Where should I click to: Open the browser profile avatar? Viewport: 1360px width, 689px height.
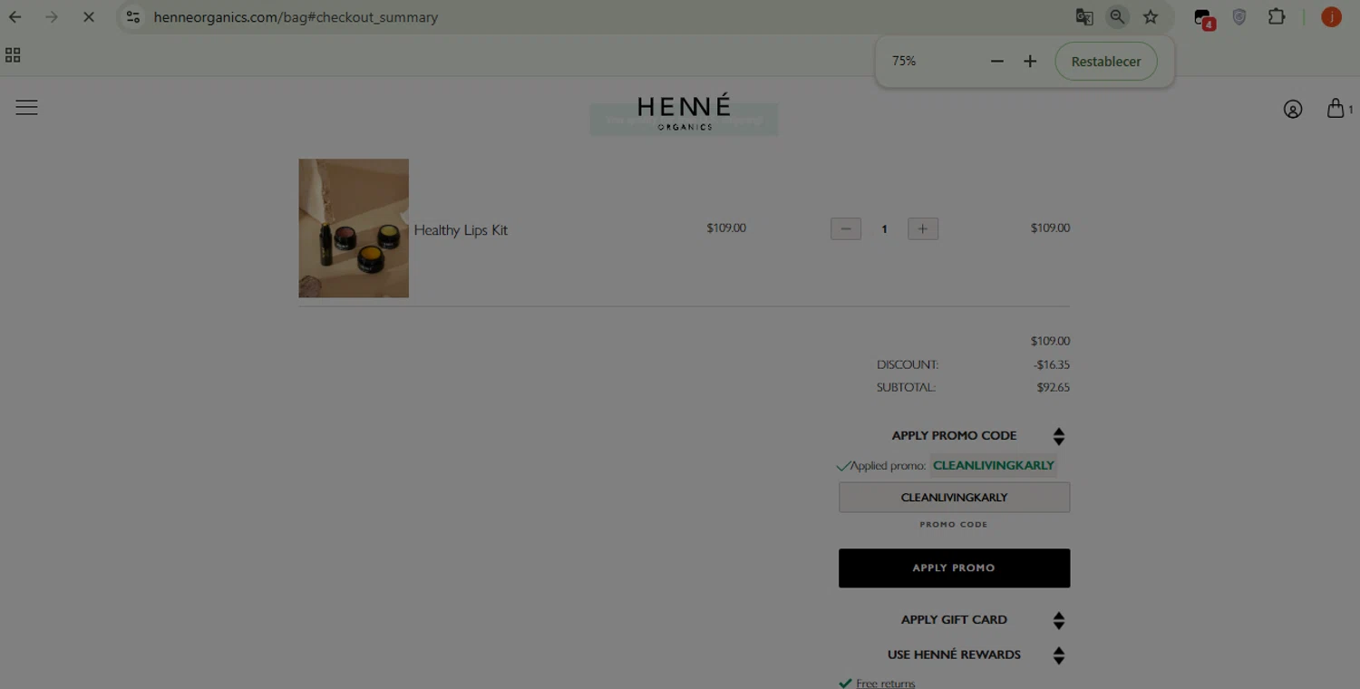1331,17
